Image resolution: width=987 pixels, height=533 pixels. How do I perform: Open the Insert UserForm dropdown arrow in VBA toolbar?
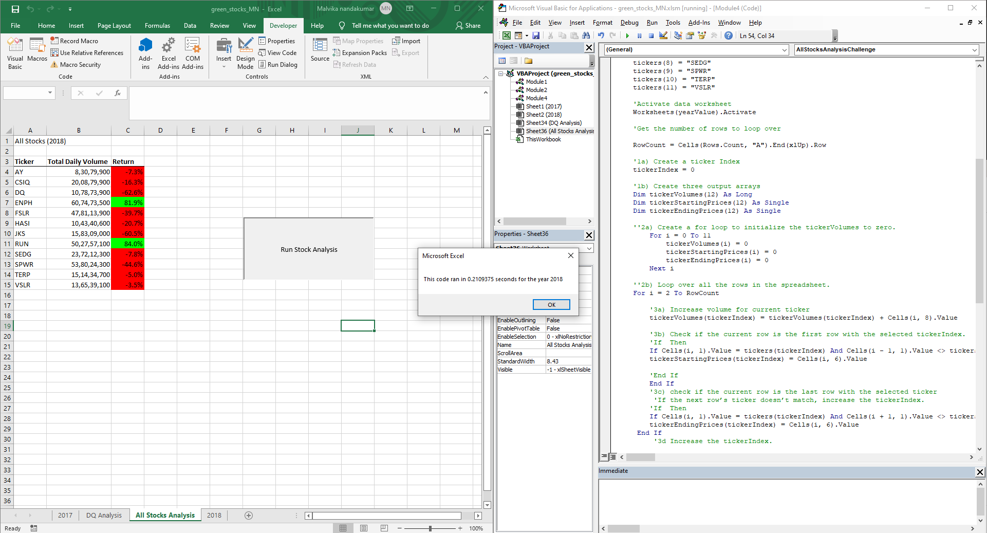[527, 35]
